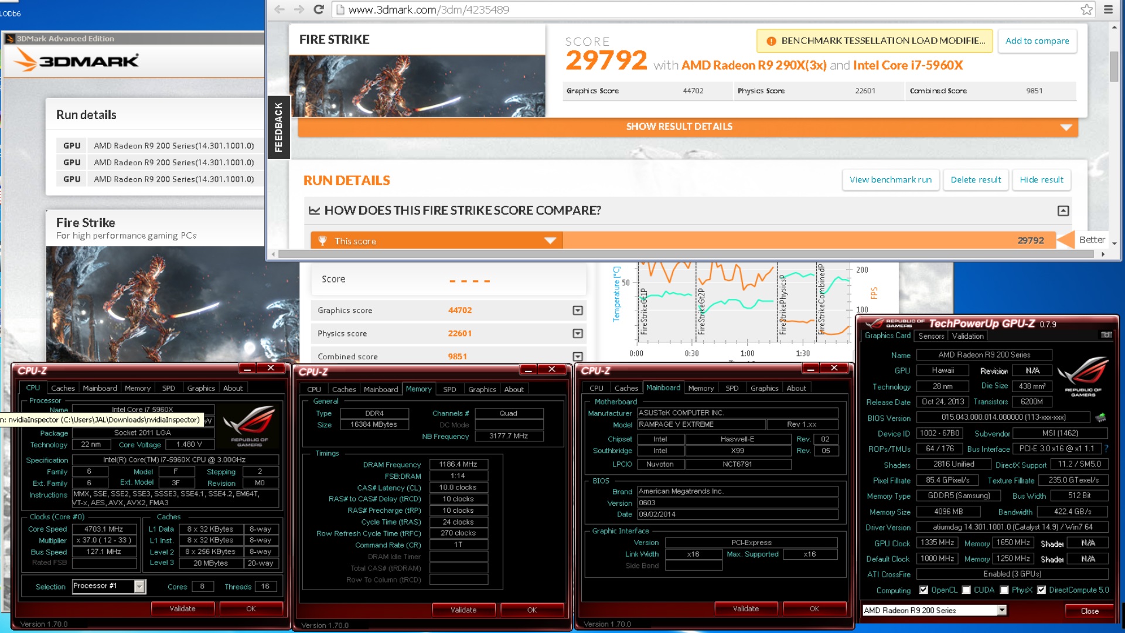Click the browser vertical scrollbar thumb
The image size is (1125, 633).
click(x=1114, y=66)
